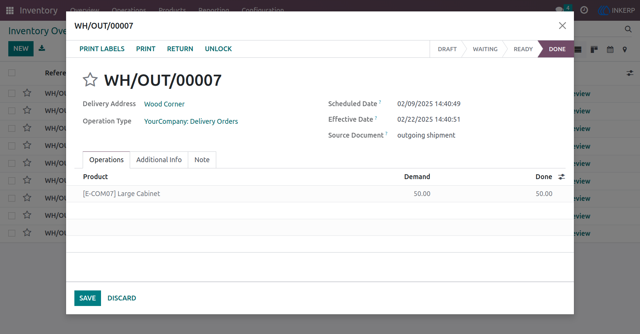This screenshot has height=334, width=640.
Task: Open the activities clock icon in top bar
Action: (x=584, y=10)
